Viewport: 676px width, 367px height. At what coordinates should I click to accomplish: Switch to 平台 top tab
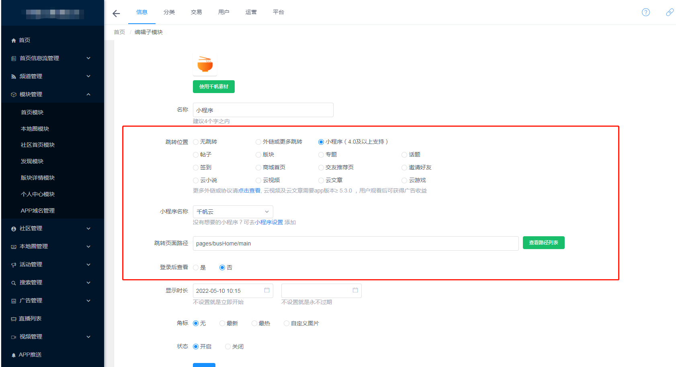(279, 12)
